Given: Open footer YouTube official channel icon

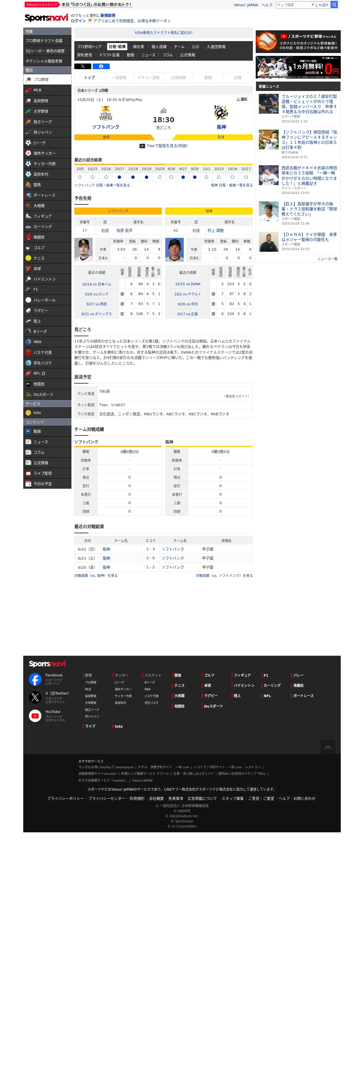Looking at the screenshot, I should [x=35, y=716].
